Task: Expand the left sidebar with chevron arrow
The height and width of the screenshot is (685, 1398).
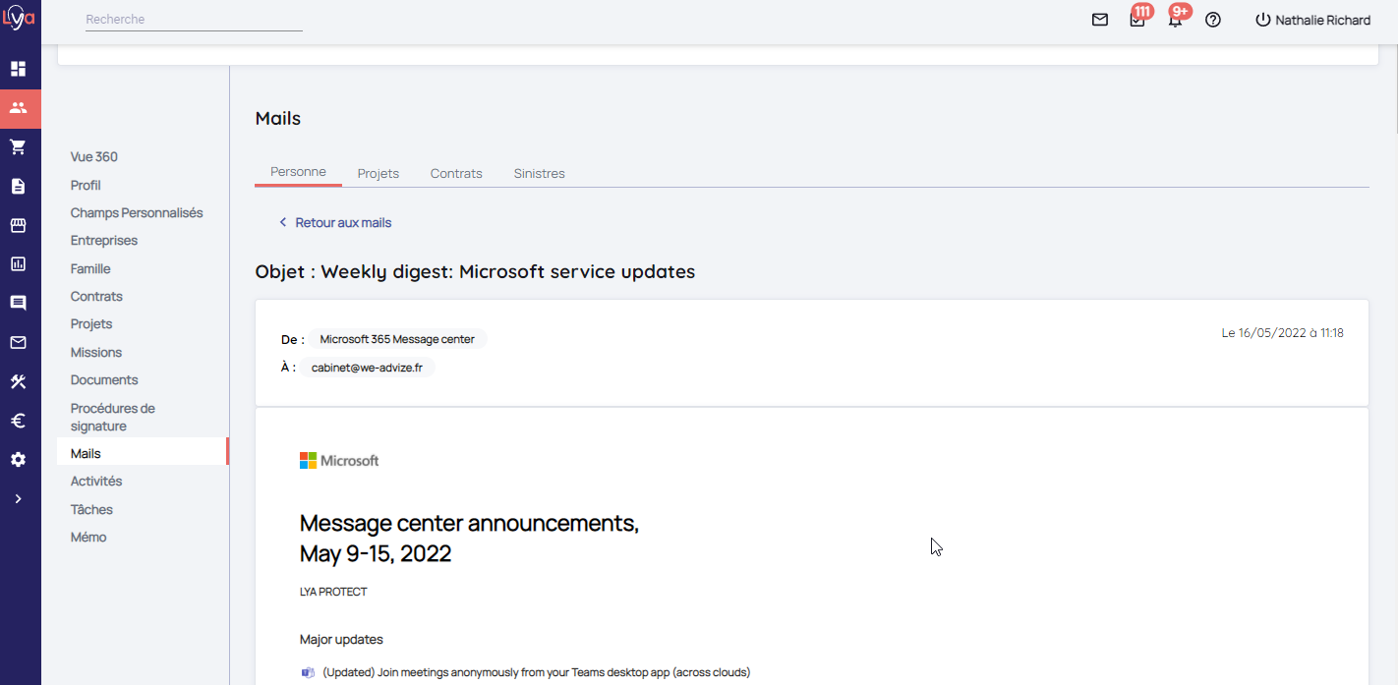Action: coord(18,499)
